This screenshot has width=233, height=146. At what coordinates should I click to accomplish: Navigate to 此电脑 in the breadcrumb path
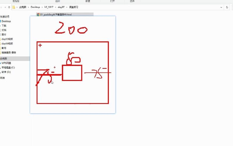pyautogui.click(x=23, y=7)
